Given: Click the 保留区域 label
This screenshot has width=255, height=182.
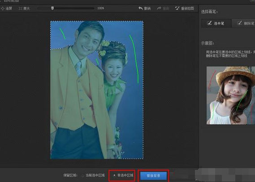Looking at the screenshot, I should point(70,175).
